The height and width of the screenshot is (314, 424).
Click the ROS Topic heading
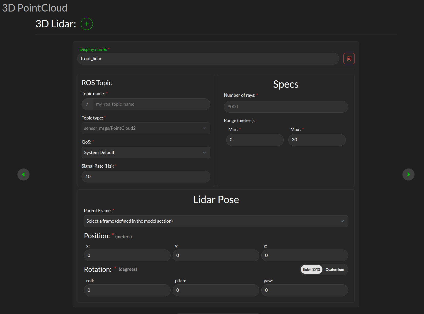click(x=97, y=83)
